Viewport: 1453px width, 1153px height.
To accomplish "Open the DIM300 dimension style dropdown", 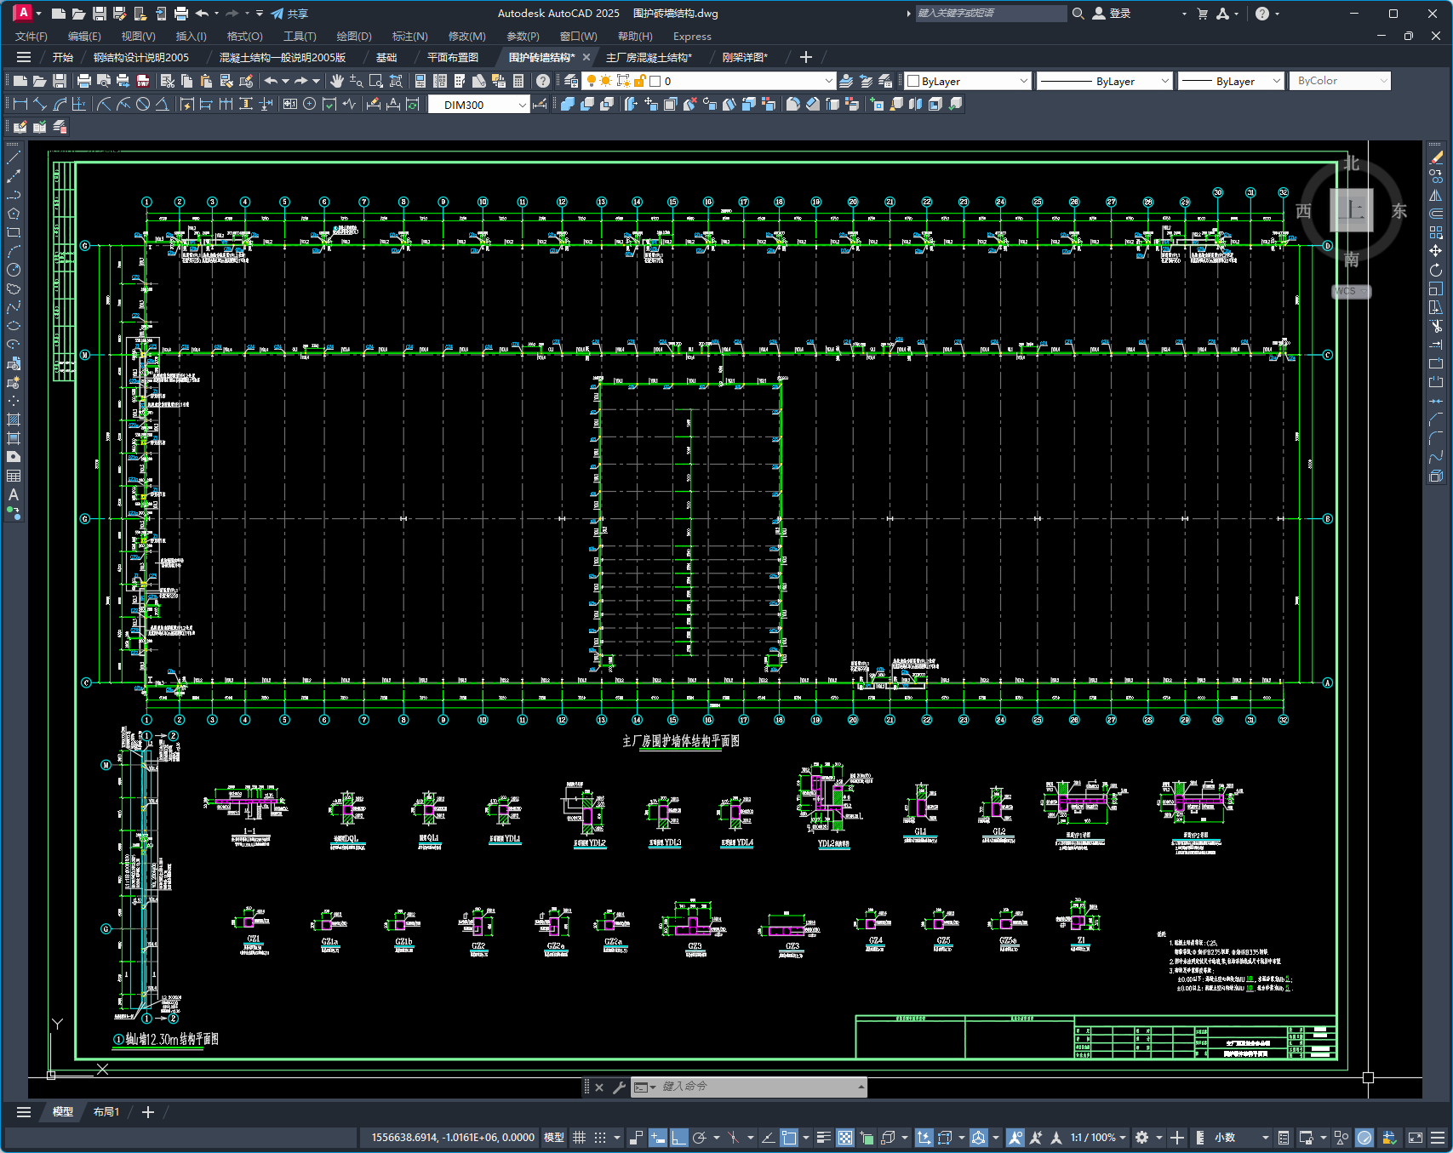I will [x=522, y=105].
